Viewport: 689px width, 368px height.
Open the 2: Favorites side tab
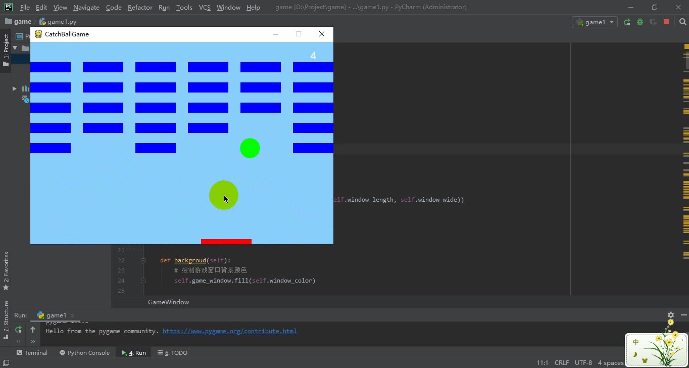coord(6,271)
